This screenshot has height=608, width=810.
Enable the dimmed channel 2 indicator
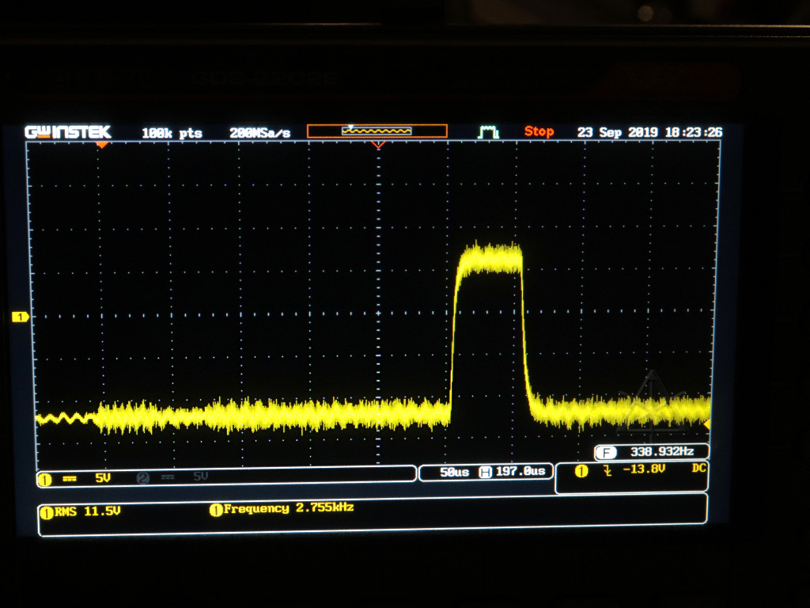tap(142, 477)
